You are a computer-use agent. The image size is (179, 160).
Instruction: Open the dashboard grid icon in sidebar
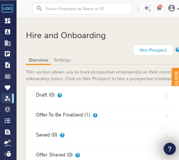pyautogui.click(x=8, y=21)
